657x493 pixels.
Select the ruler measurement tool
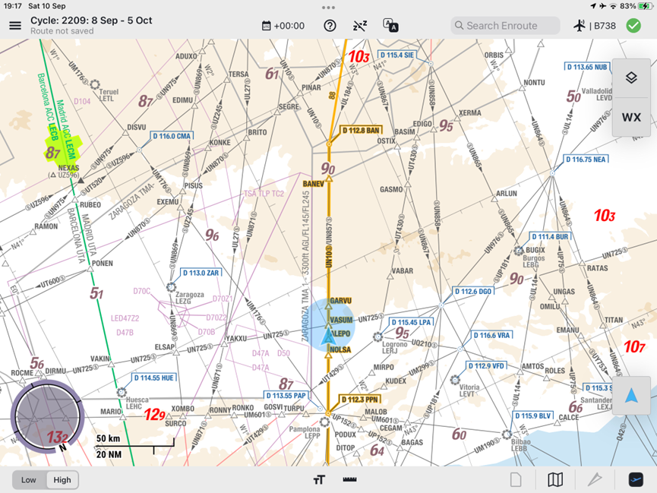coord(350,479)
